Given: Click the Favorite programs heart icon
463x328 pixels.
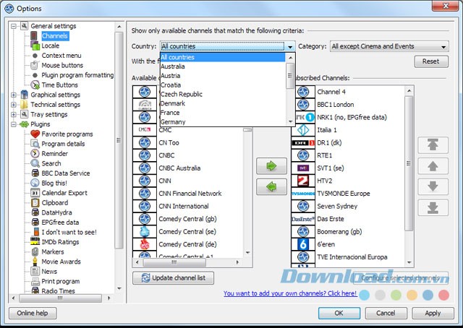Looking at the screenshot, I should [34, 134].
